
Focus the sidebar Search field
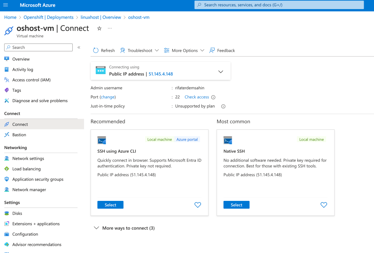[x=38, y=47]
